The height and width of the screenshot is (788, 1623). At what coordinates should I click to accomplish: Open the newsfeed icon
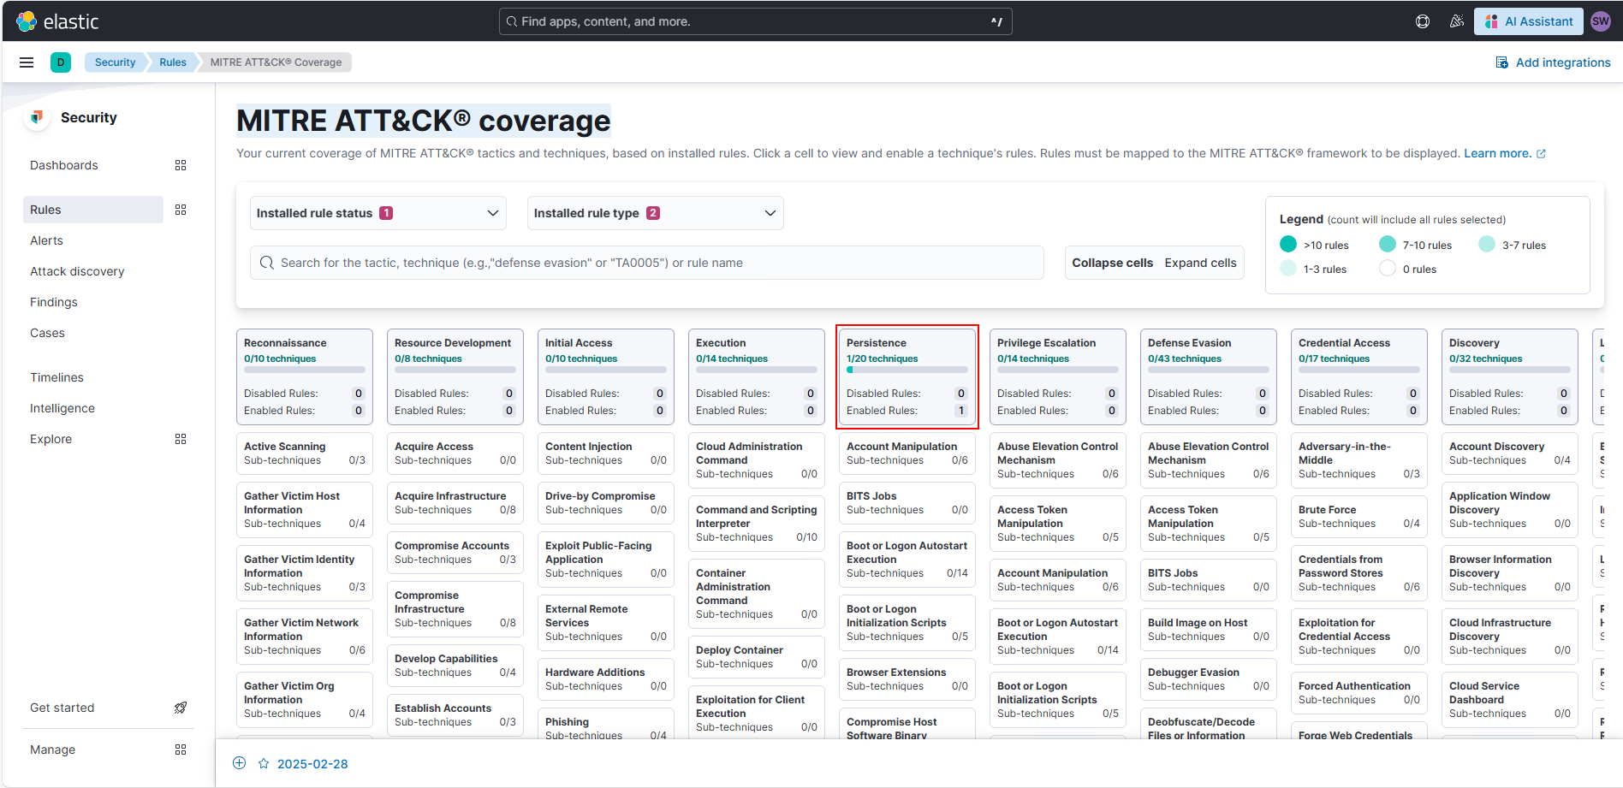point(1457,21)
